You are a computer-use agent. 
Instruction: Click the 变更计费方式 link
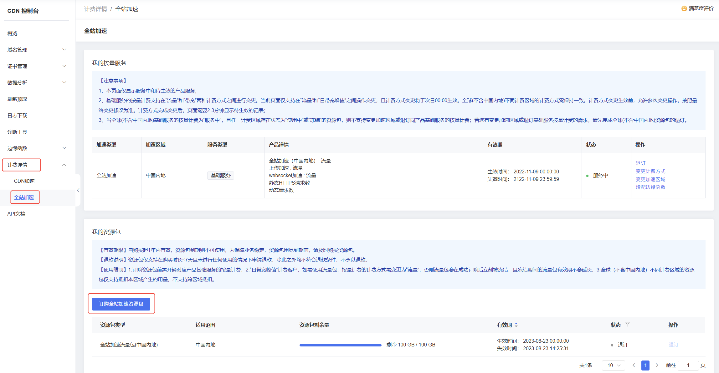coord(650,171)
